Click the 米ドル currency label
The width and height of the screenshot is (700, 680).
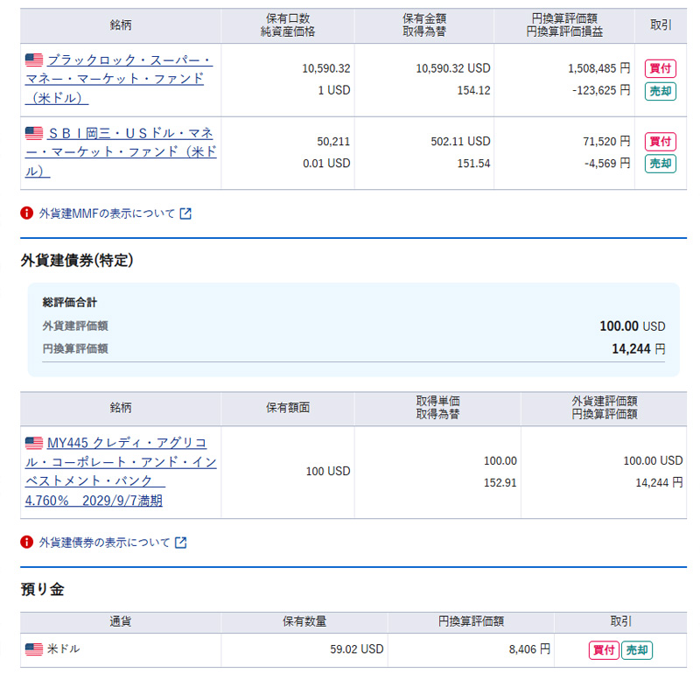click(64, 648)
